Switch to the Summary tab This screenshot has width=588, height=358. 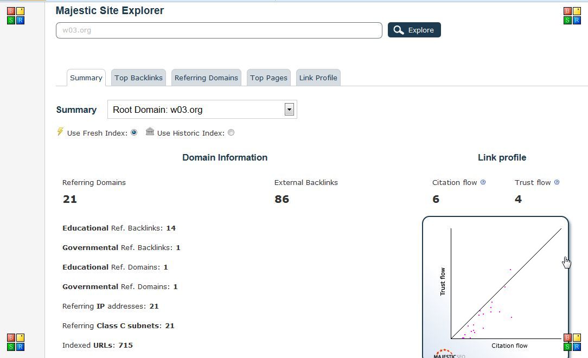86,78
